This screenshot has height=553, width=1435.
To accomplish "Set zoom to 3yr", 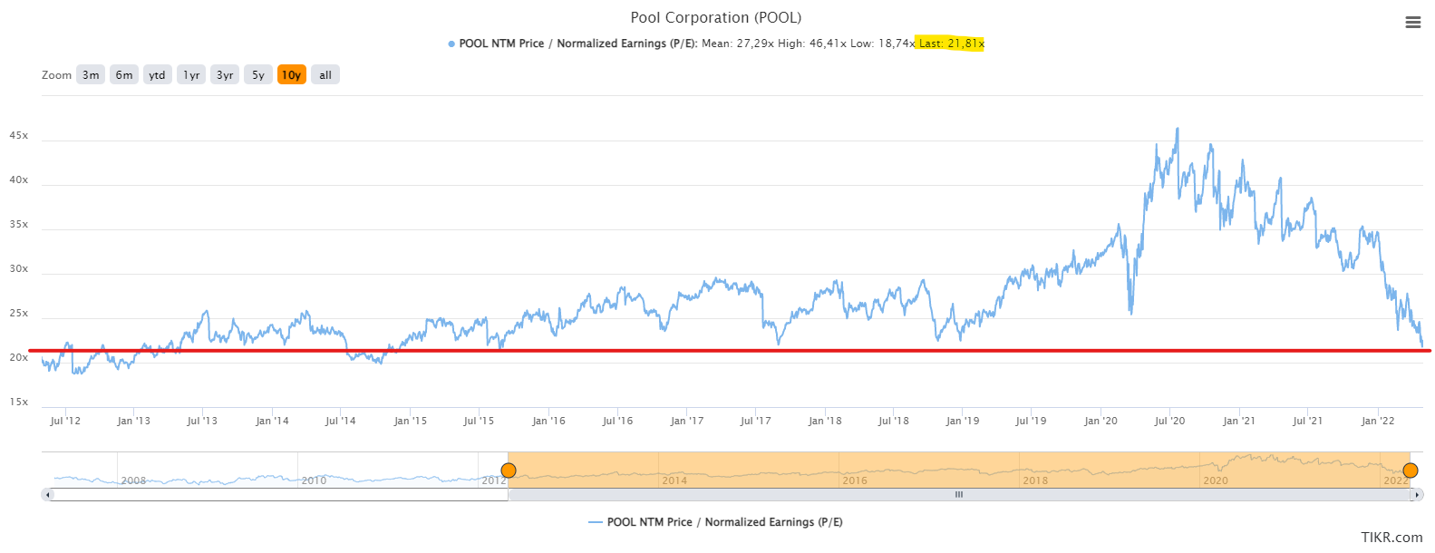I will pyautogui.click(x=225, y=75).
